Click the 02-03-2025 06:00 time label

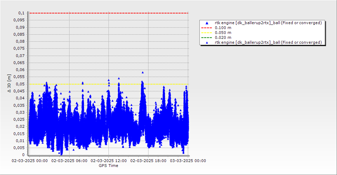coord(69,161)
